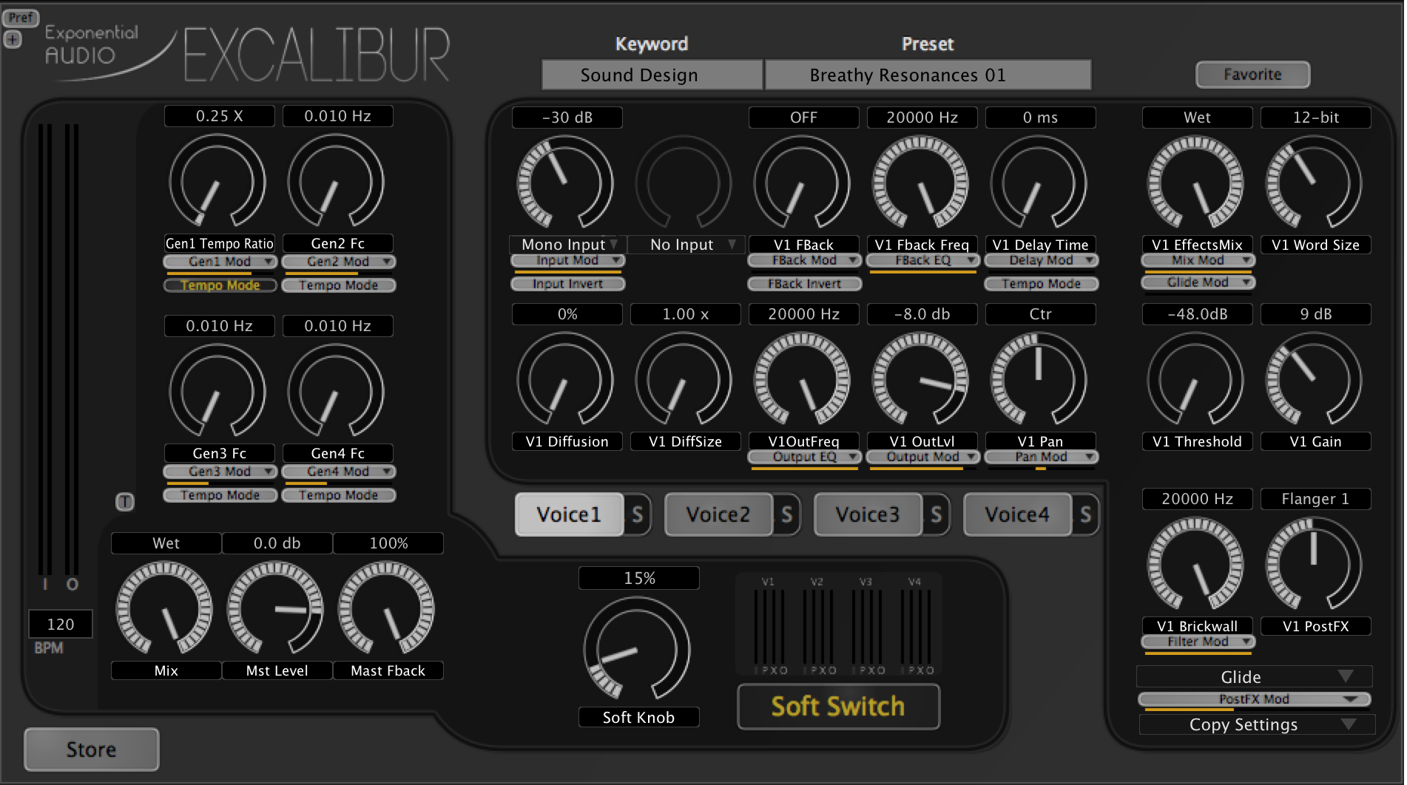This screenshot has height=785, width=1407.
Task: Toggle FBack Invert
Action: 803,284
